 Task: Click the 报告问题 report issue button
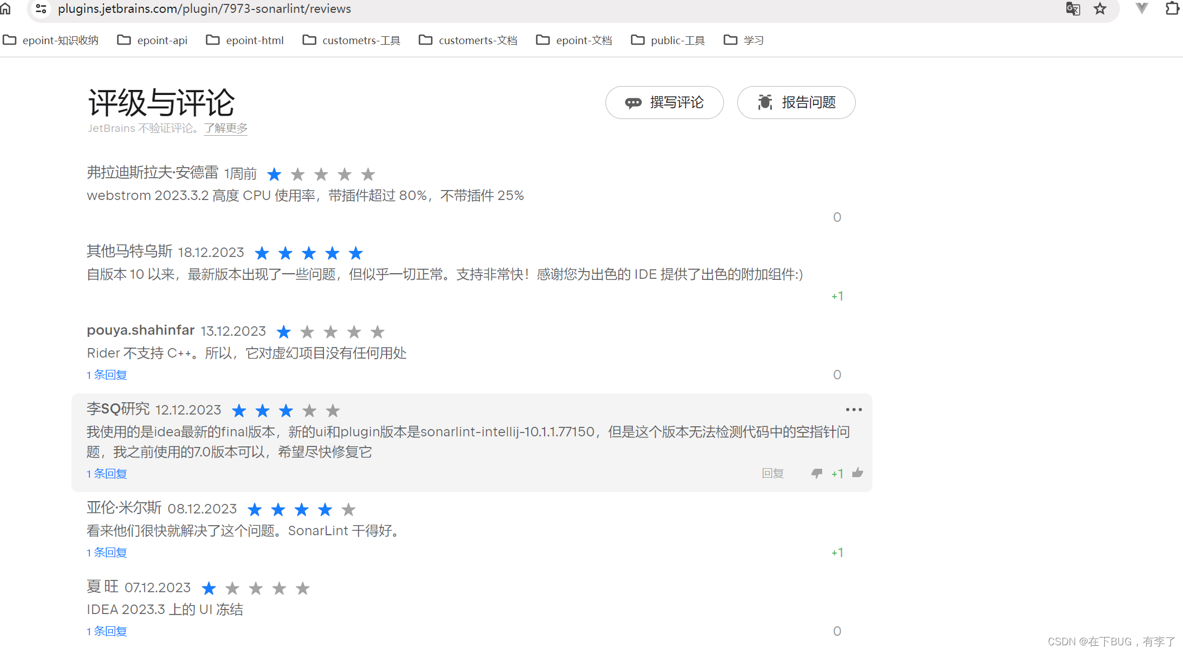coord(796,102)
